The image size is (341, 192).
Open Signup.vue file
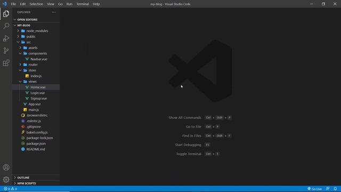(x=36, y=98)
